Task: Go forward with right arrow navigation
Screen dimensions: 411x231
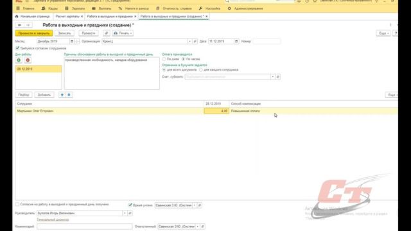Action: click(28, 25)
